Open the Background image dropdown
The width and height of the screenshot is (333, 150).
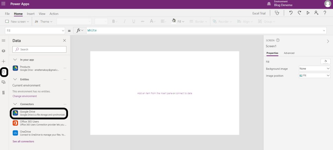[314, 69]
